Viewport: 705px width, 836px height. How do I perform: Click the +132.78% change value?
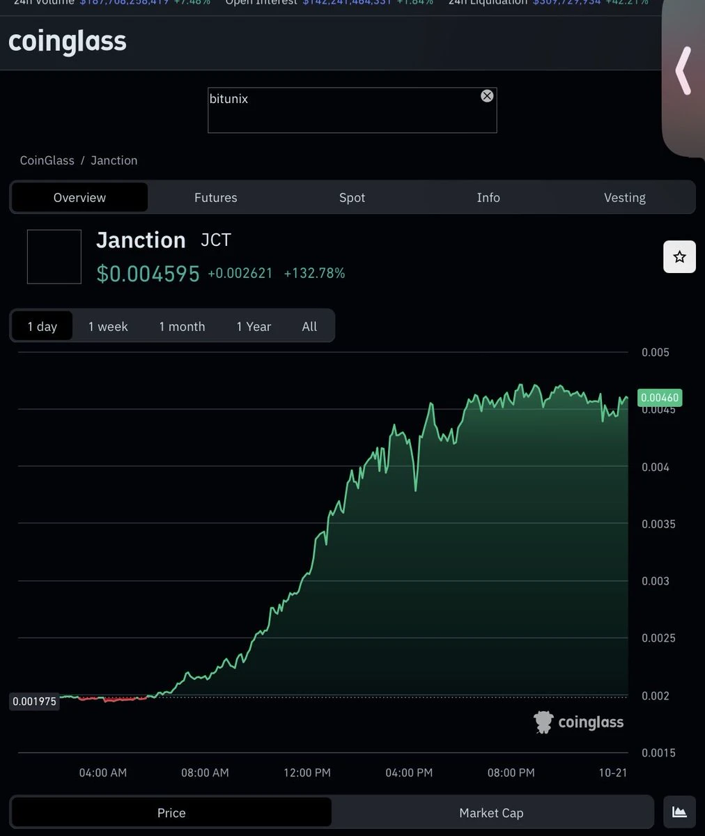[x=314, y=273]
